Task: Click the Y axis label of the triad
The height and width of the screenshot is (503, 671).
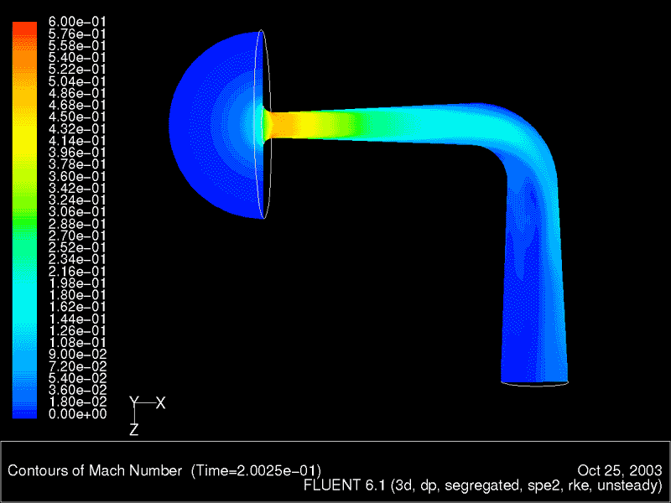Action: pyautogui.click(x=134, y=402)
